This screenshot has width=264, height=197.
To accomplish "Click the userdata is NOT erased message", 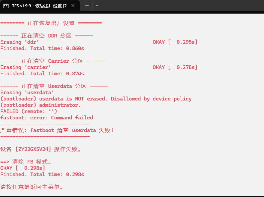I will (x=96, y=99).
